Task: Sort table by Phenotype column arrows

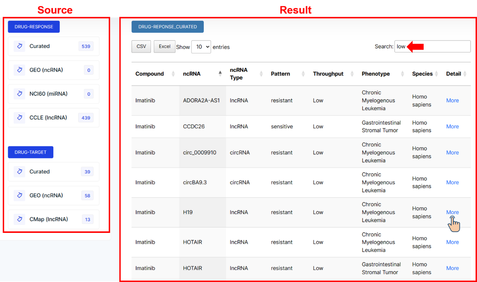Action: click(402, 74)
